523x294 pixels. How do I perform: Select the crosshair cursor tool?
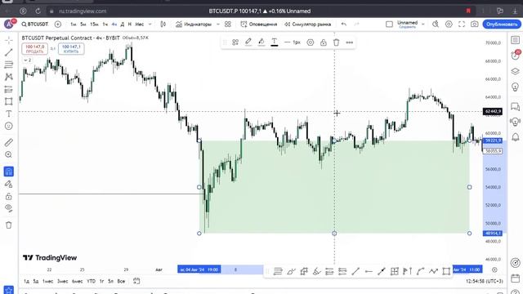pyautogui.click(x=9, y=40)
